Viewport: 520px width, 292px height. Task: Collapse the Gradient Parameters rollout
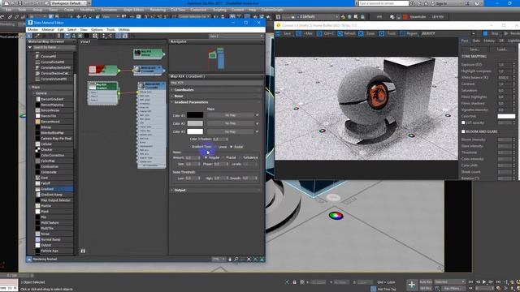214,102
